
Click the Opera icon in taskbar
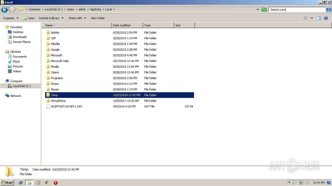(x=56, y=183)
